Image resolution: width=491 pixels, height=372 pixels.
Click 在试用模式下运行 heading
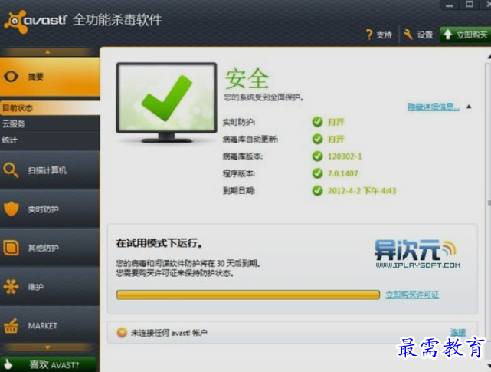coord(159,243)
